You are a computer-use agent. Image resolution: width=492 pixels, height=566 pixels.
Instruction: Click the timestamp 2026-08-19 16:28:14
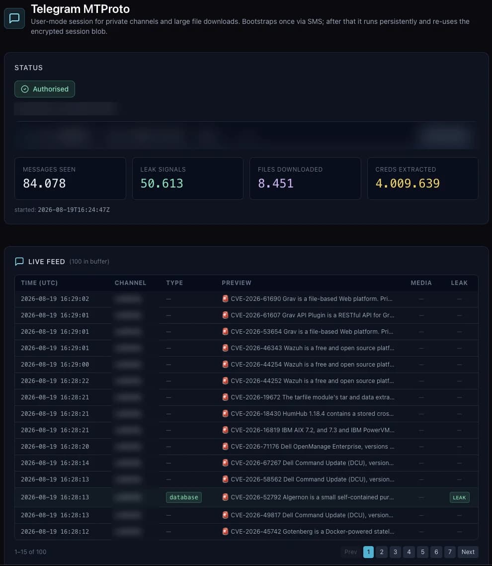(x=55, y=463)
